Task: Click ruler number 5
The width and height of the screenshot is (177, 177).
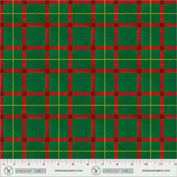Action: coord(73,164)
